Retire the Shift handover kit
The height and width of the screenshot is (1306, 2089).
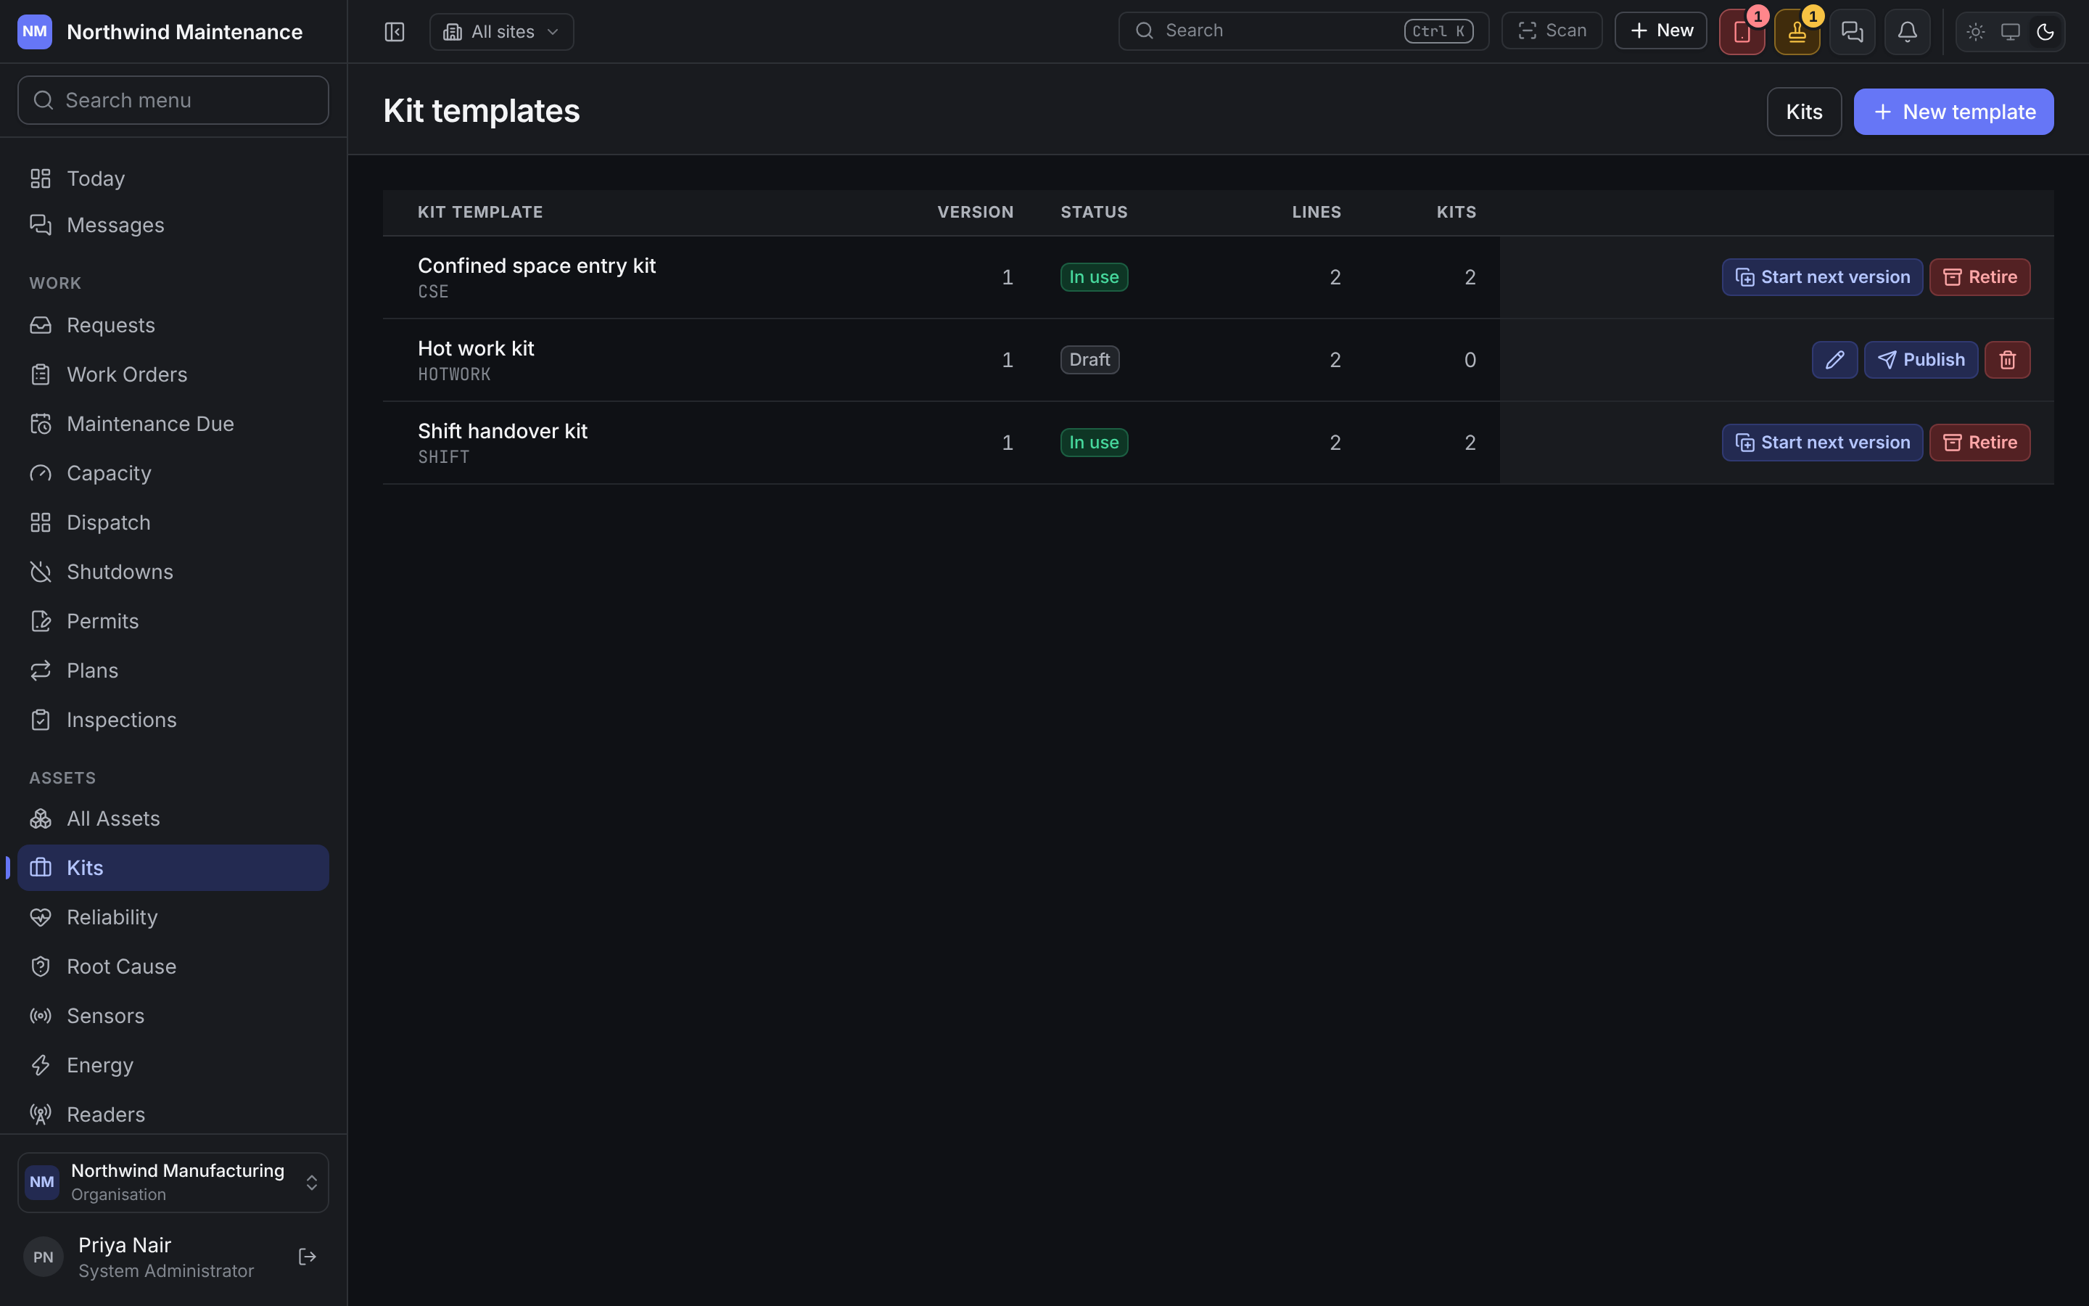point(1979,443)
